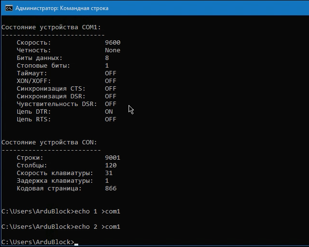Select the 'ON' value of Цепь DTR

point(109,112)
